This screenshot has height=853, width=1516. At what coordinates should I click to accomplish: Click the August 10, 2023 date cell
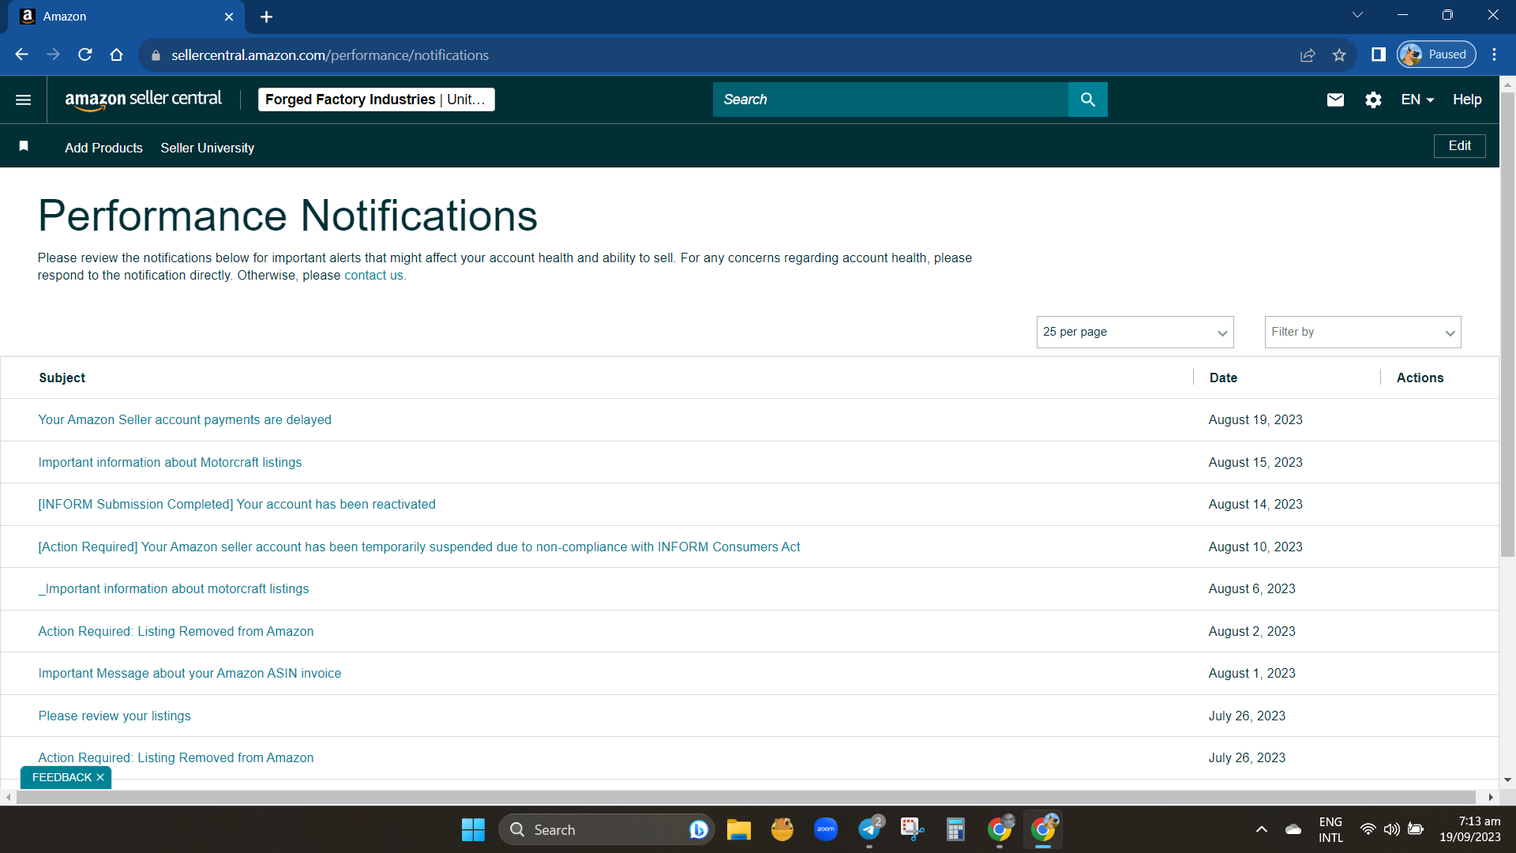click(1255, 547)
